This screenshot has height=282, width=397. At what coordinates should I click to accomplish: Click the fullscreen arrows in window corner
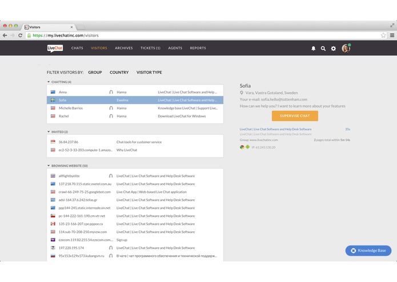392,25
